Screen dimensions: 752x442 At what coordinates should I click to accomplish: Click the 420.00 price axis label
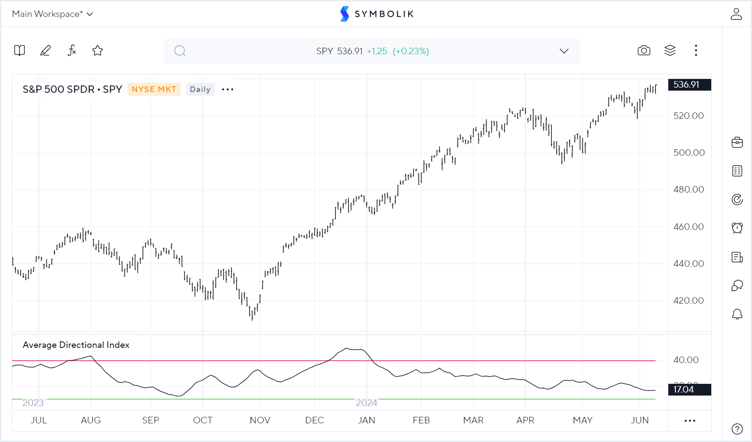click(689, 301)
